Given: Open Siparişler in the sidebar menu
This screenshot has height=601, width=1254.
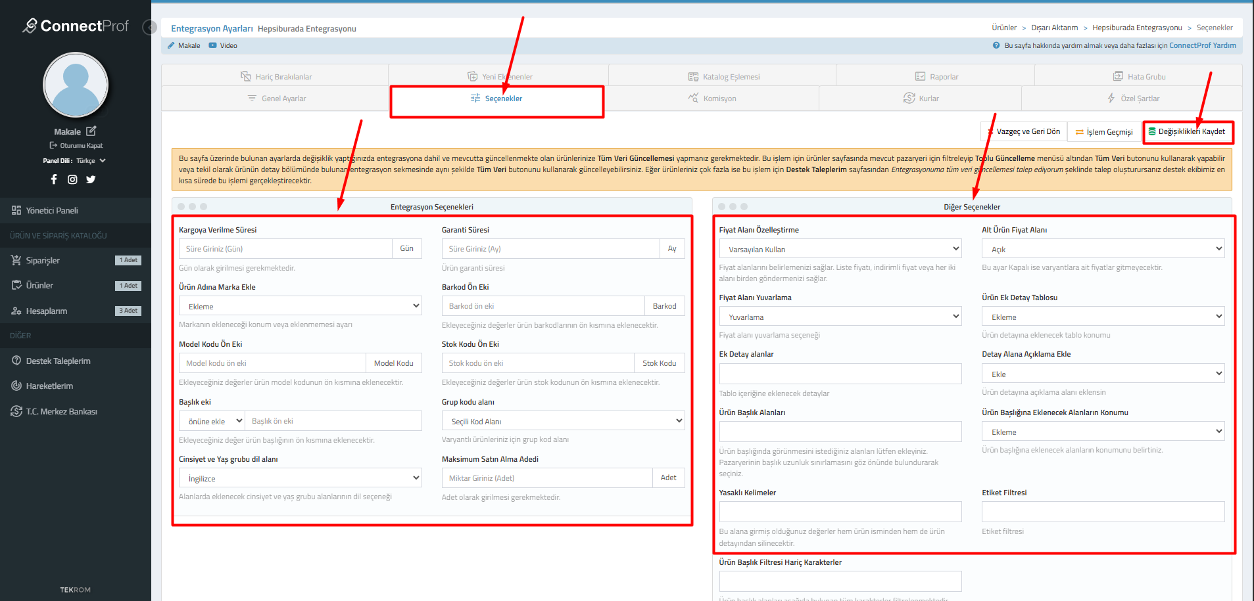Looking at the screenshot, I should point(43,261).
